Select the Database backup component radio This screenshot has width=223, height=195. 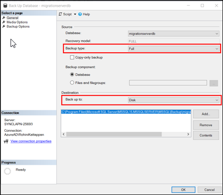coord(72,74)
